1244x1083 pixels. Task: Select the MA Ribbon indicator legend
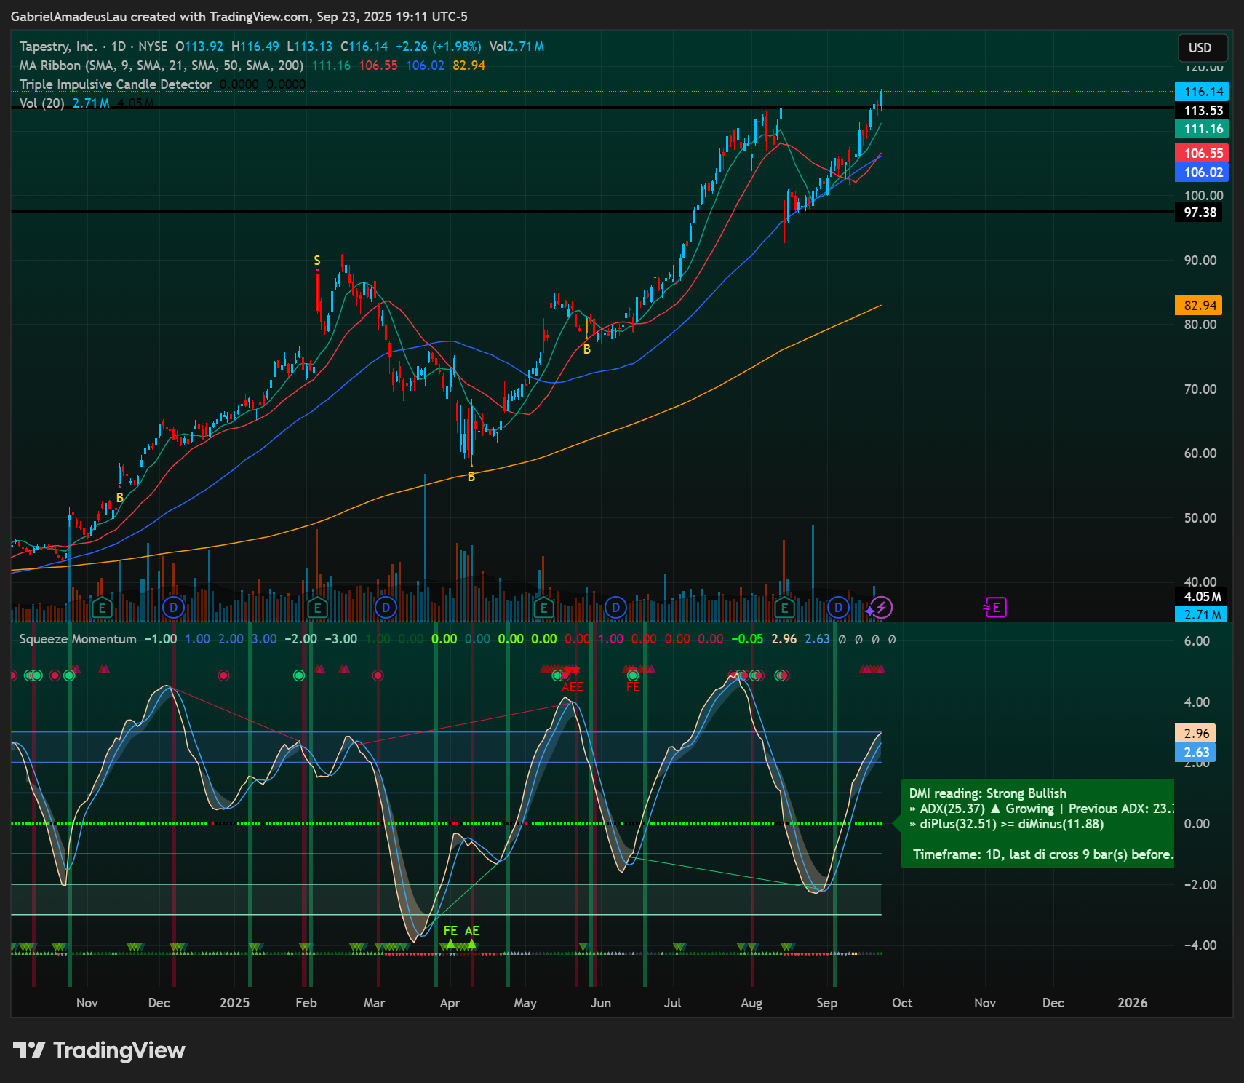[162, 66]
